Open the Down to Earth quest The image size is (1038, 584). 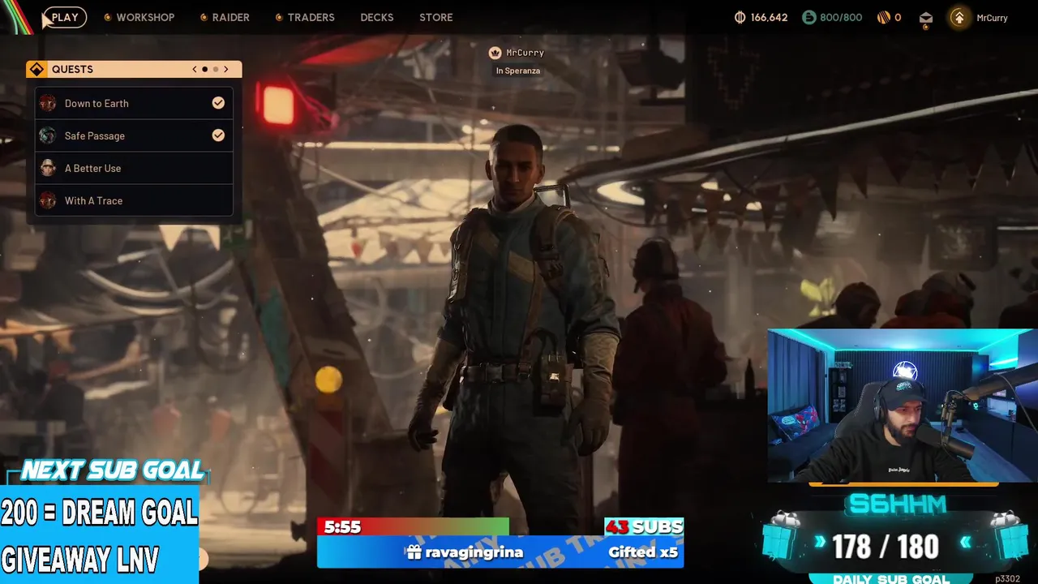coord(134,103)
